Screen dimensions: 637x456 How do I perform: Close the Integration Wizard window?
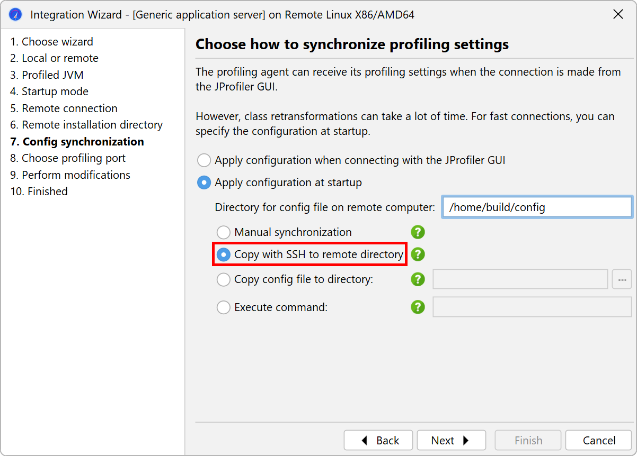[618, 14]
